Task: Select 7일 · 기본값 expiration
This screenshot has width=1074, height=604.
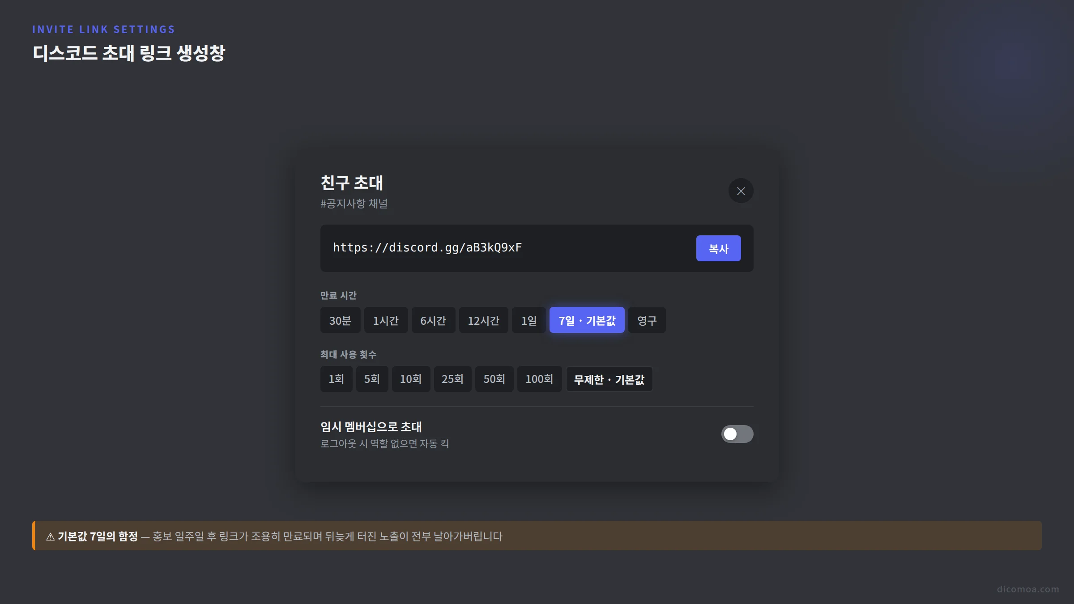Action: 587,320
